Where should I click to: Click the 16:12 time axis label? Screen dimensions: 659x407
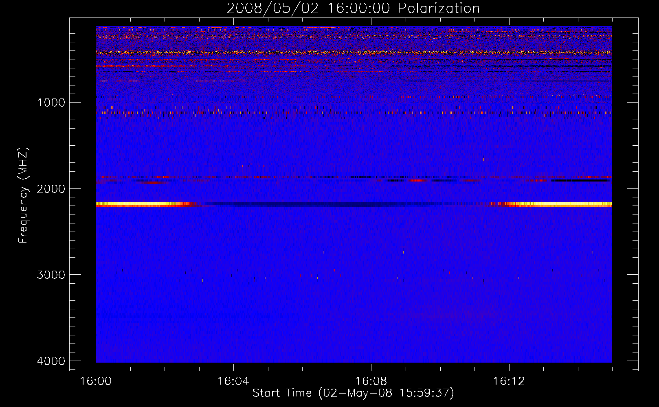tap(509, 381)
